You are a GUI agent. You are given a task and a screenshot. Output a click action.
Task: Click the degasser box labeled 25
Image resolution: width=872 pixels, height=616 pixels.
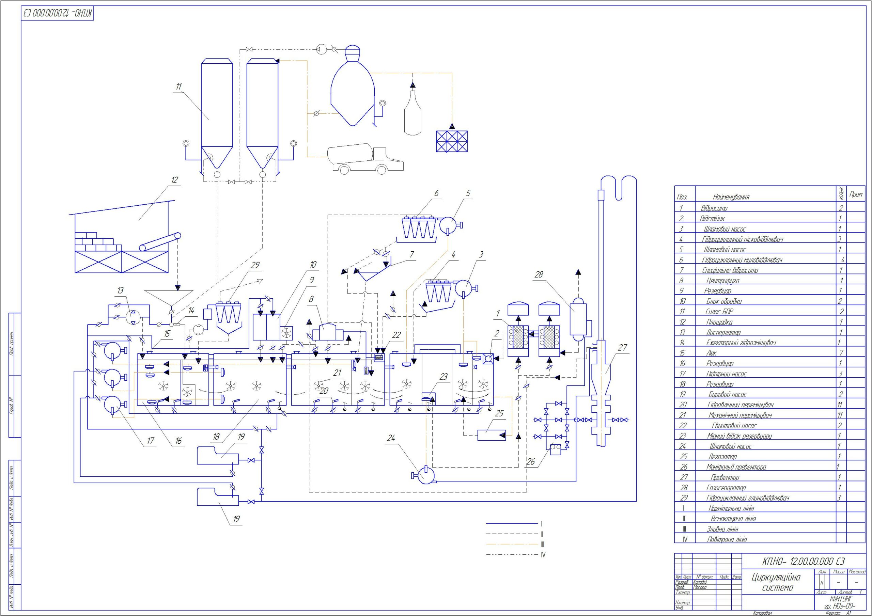(492, 435)
